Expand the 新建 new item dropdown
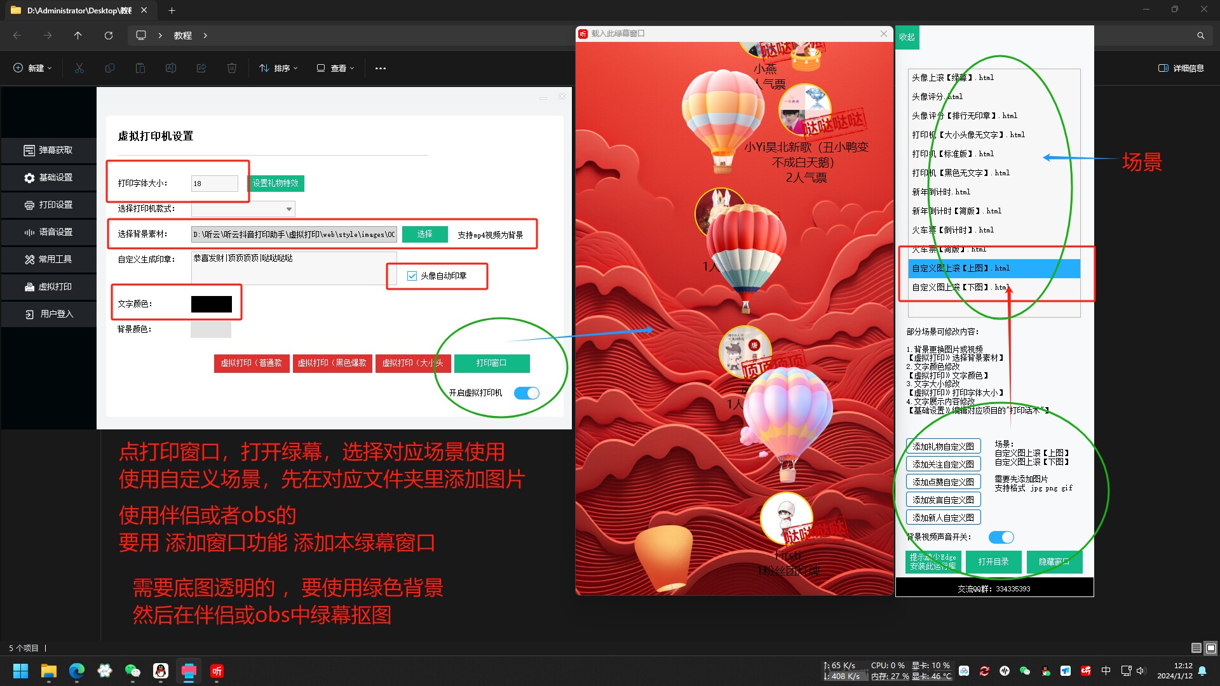1220x686 pixels. coord(33,68)
